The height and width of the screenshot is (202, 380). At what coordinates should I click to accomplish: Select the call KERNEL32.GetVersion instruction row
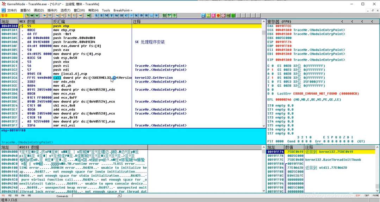[x=131, y=78]
